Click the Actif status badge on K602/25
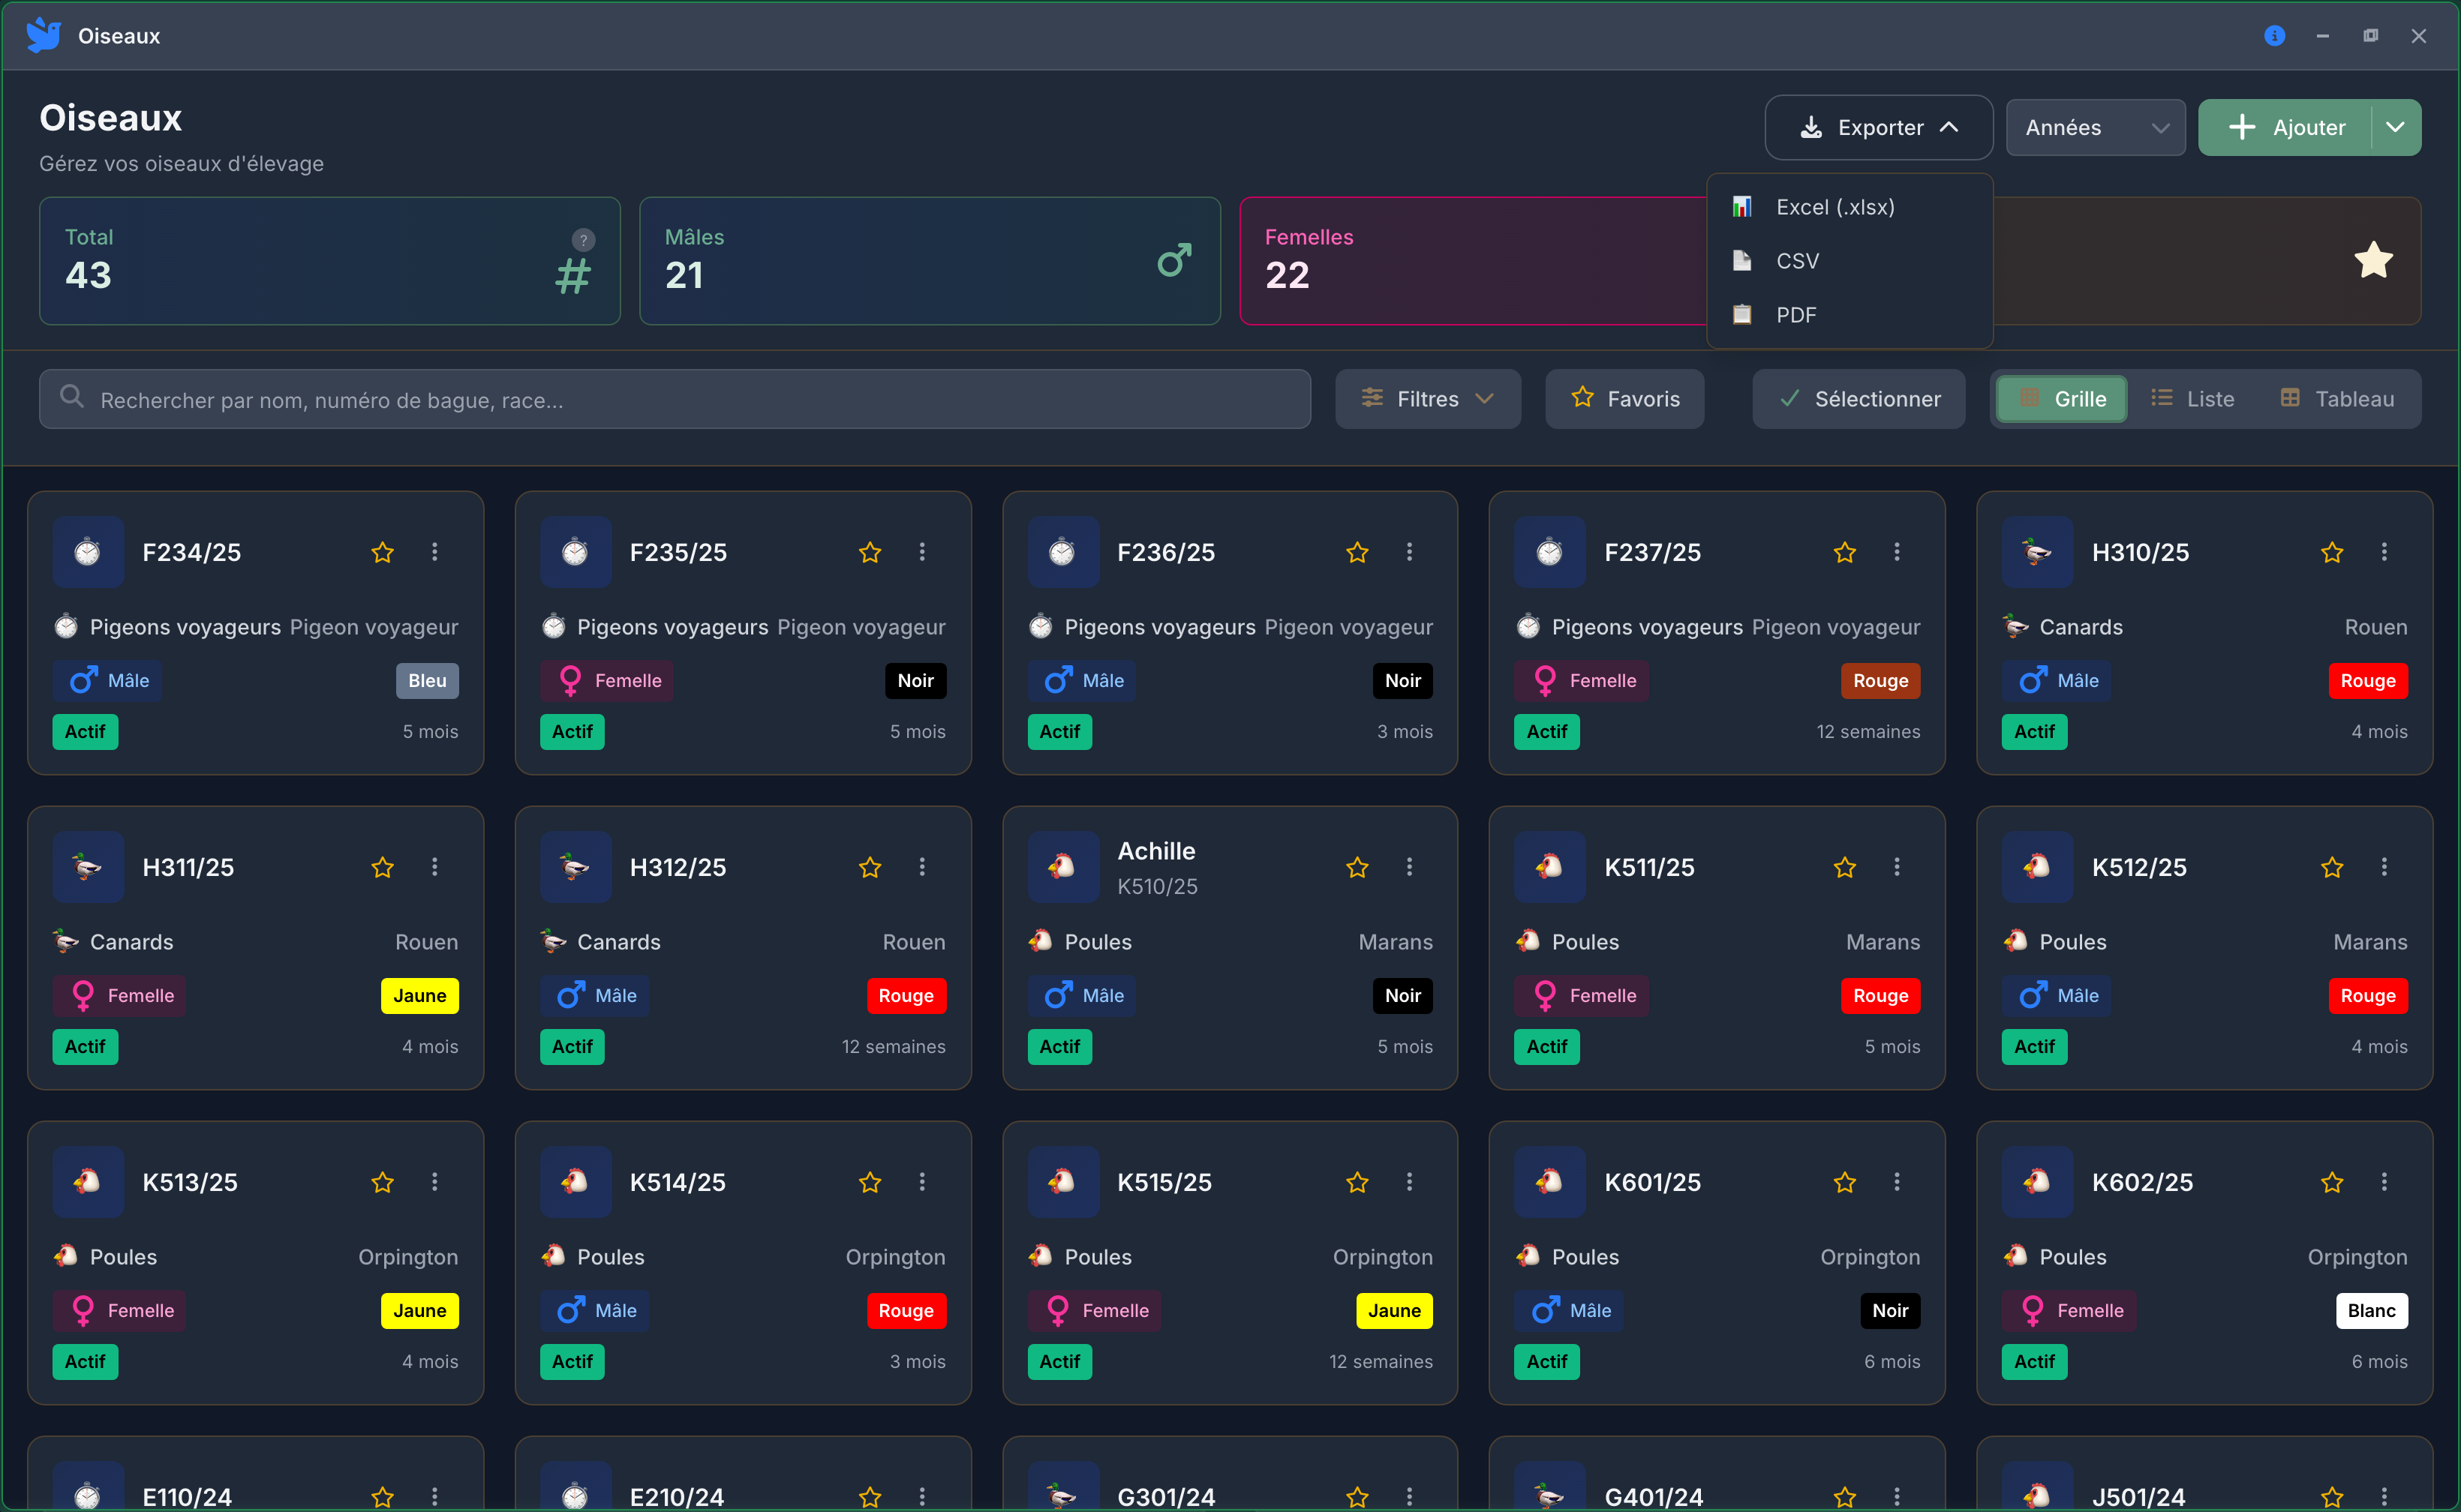 point(2034,1362)
